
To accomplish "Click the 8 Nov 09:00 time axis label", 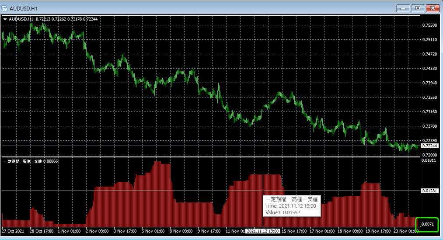I will (x=181, y=231).
